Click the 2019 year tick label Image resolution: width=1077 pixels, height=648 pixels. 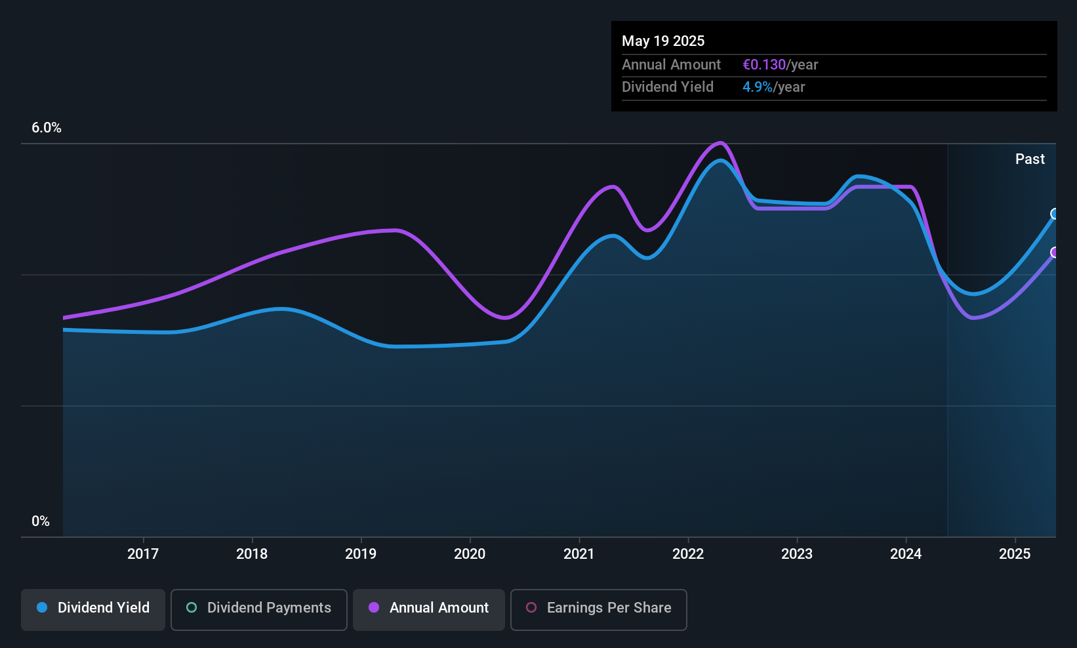click(361, 554)
